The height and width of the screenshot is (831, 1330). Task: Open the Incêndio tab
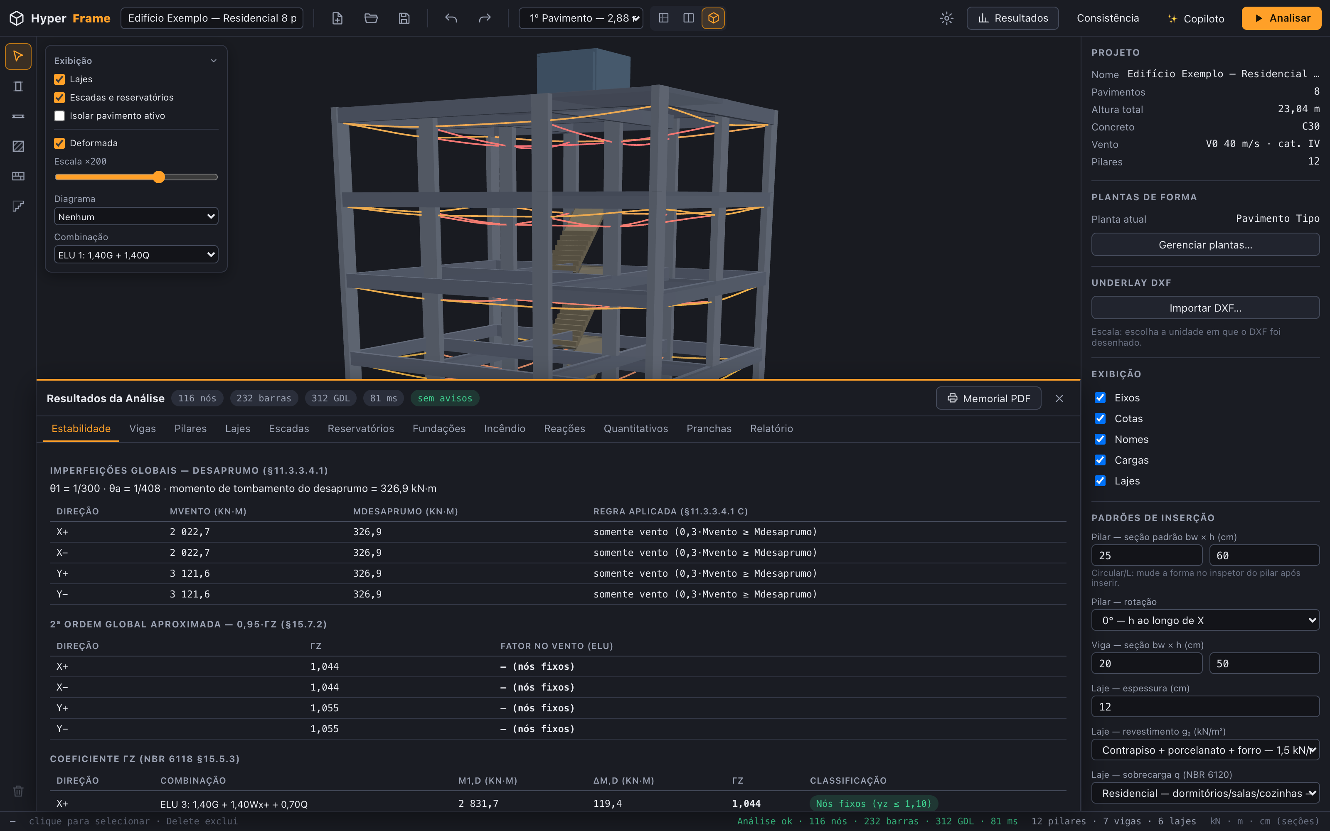click(505, 429)
